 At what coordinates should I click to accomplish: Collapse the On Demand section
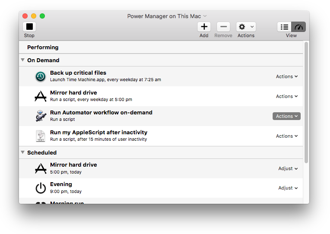click(23, 60)
